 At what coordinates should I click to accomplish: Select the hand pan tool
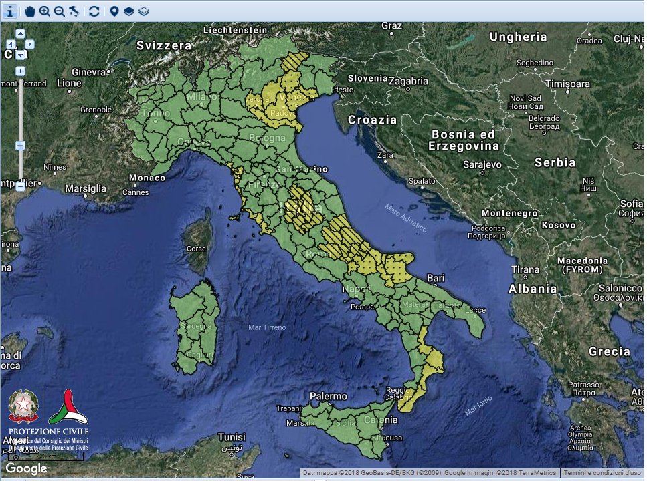point(29,11)
